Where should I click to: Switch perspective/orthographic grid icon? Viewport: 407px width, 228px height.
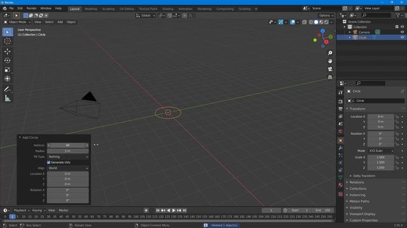point(330,77)
